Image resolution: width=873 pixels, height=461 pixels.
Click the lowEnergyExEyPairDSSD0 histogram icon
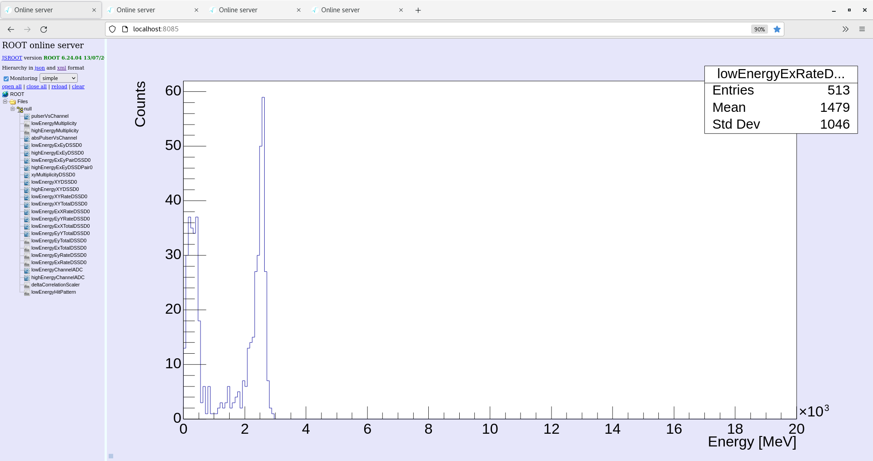27,160
